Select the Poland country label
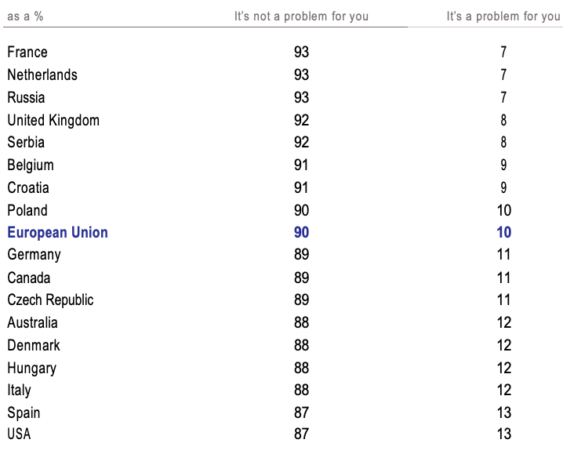This screenshot has height=454, width=563. [27, 211]
